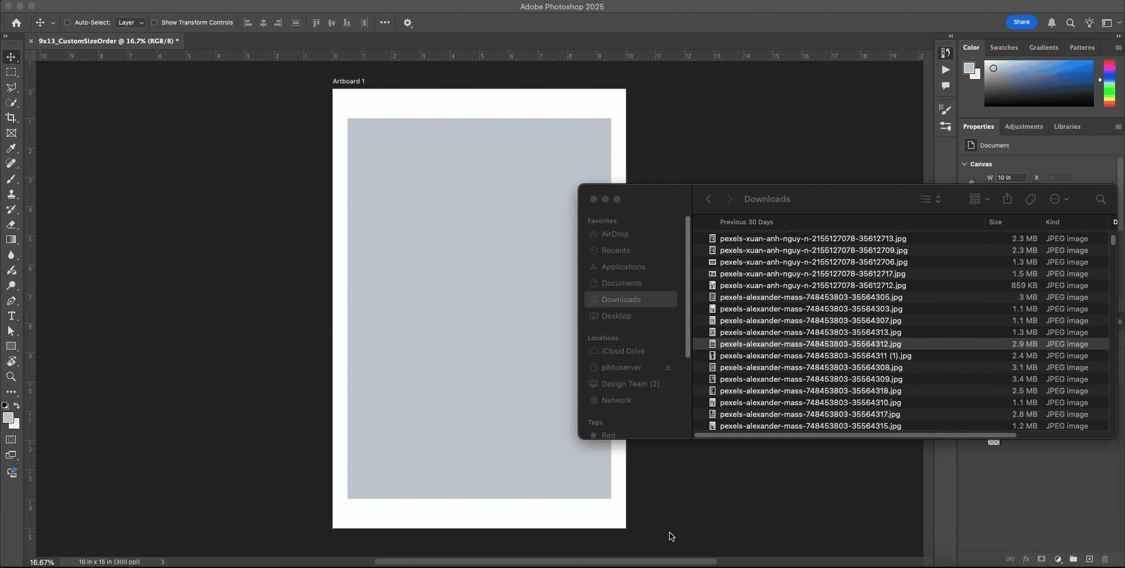Click the Share button
This screenshot has width=1125, height=568.
(1021, 22)
